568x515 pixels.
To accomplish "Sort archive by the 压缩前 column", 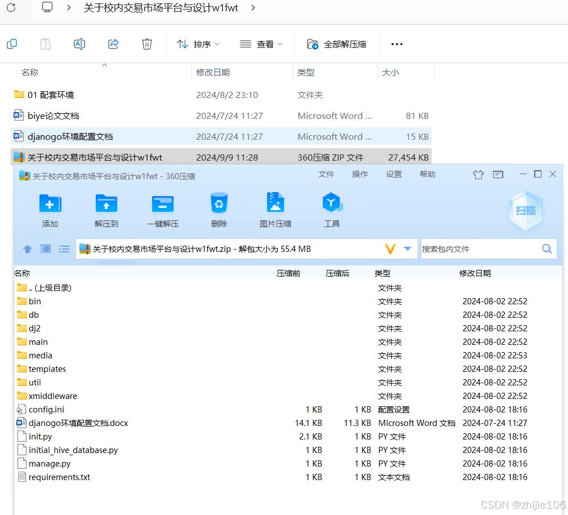I will tap(289, 273).
